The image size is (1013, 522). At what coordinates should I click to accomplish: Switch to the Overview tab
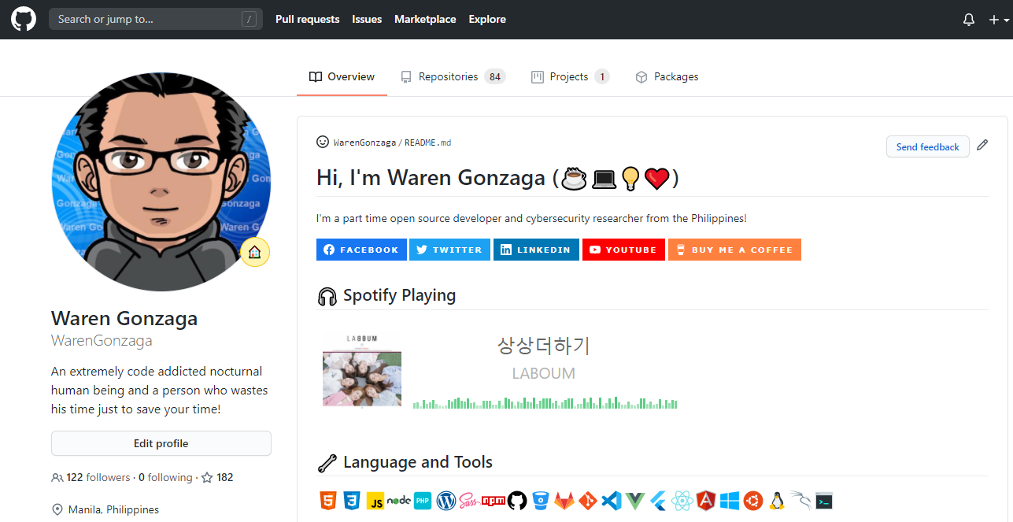point(342,76)
